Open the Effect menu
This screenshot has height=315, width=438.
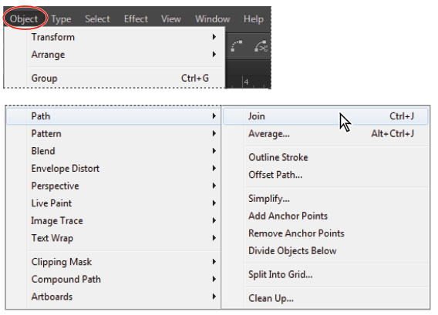(x=136, y=19)
